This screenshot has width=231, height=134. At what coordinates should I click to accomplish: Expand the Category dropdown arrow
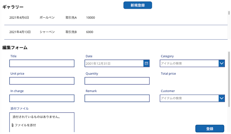coord(221,63)
